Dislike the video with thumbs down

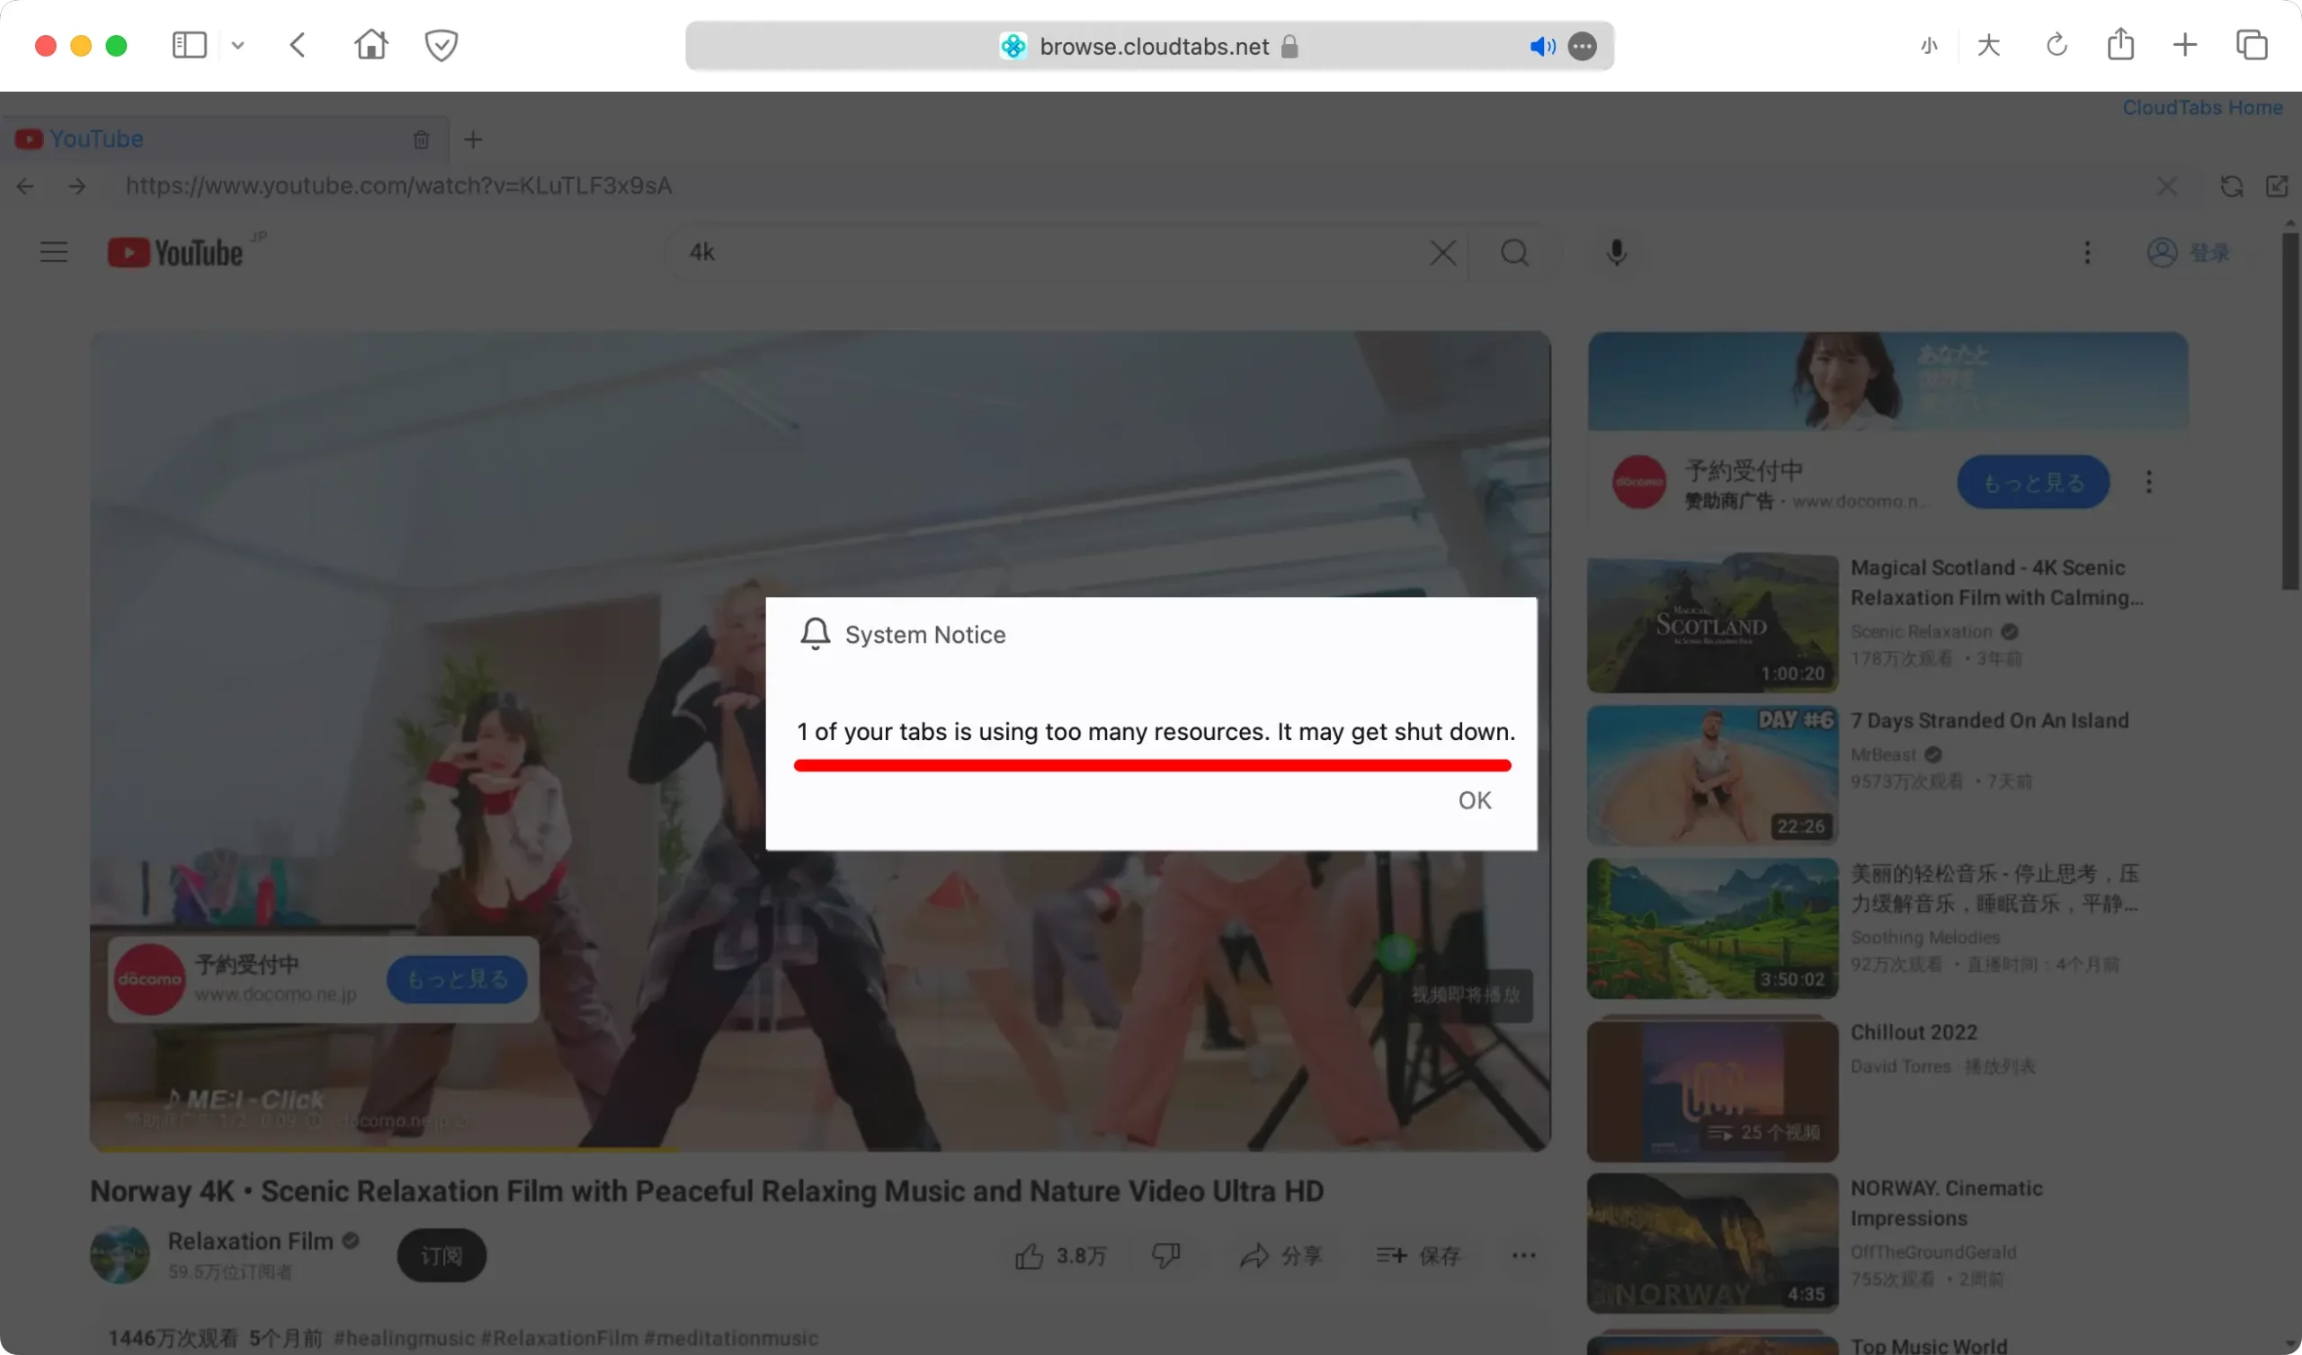click(1165, 1256)
